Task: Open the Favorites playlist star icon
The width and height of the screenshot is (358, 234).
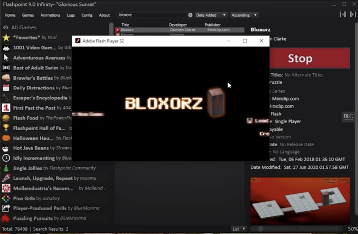Action: [6, 38]
